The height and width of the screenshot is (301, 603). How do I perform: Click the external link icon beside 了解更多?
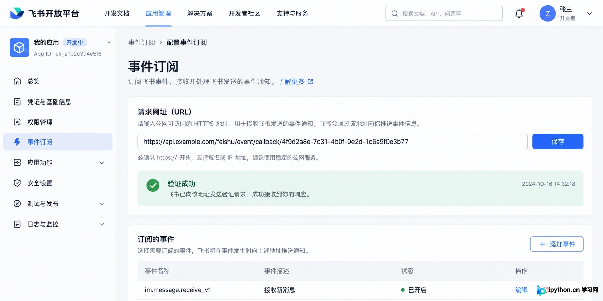click(x=310, y=82)
